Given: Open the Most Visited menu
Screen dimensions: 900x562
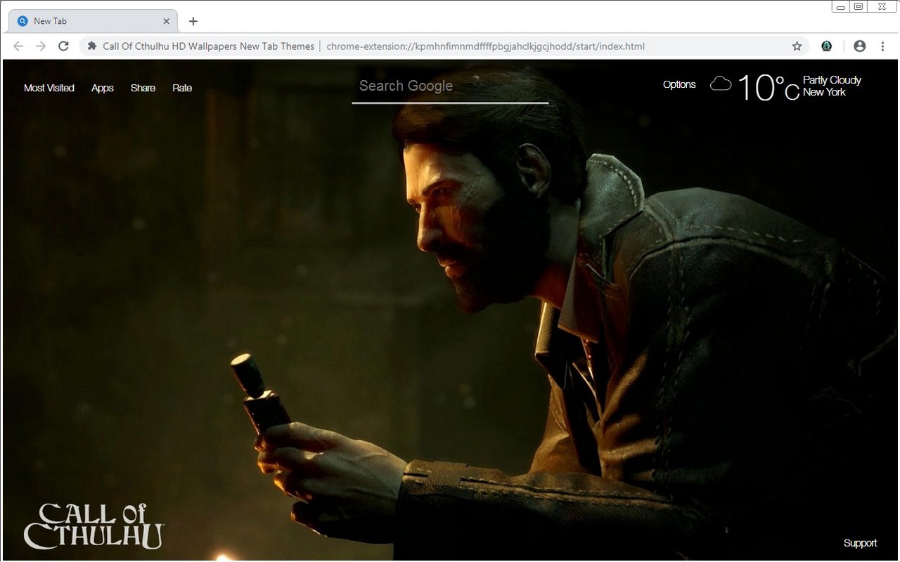Looking at the screenshot, I should pos(49,88).
